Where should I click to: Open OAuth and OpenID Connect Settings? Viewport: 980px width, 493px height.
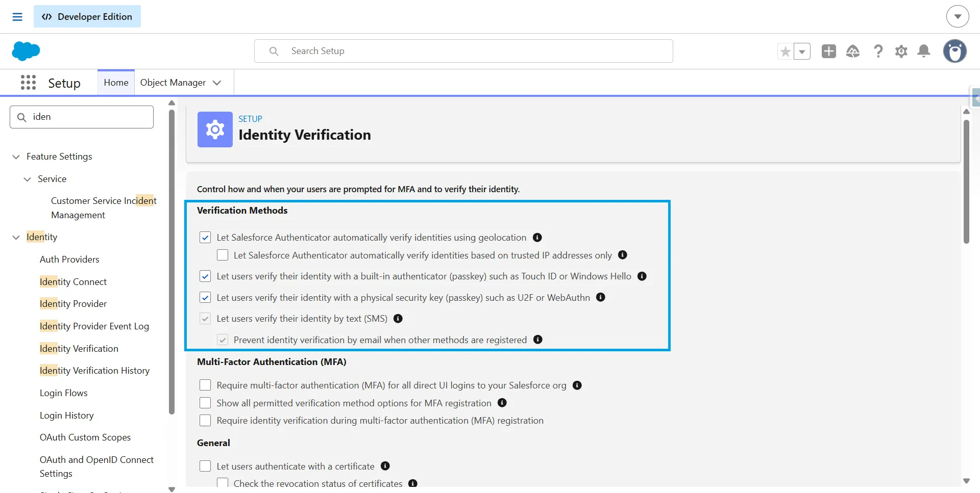coord(96,466)
